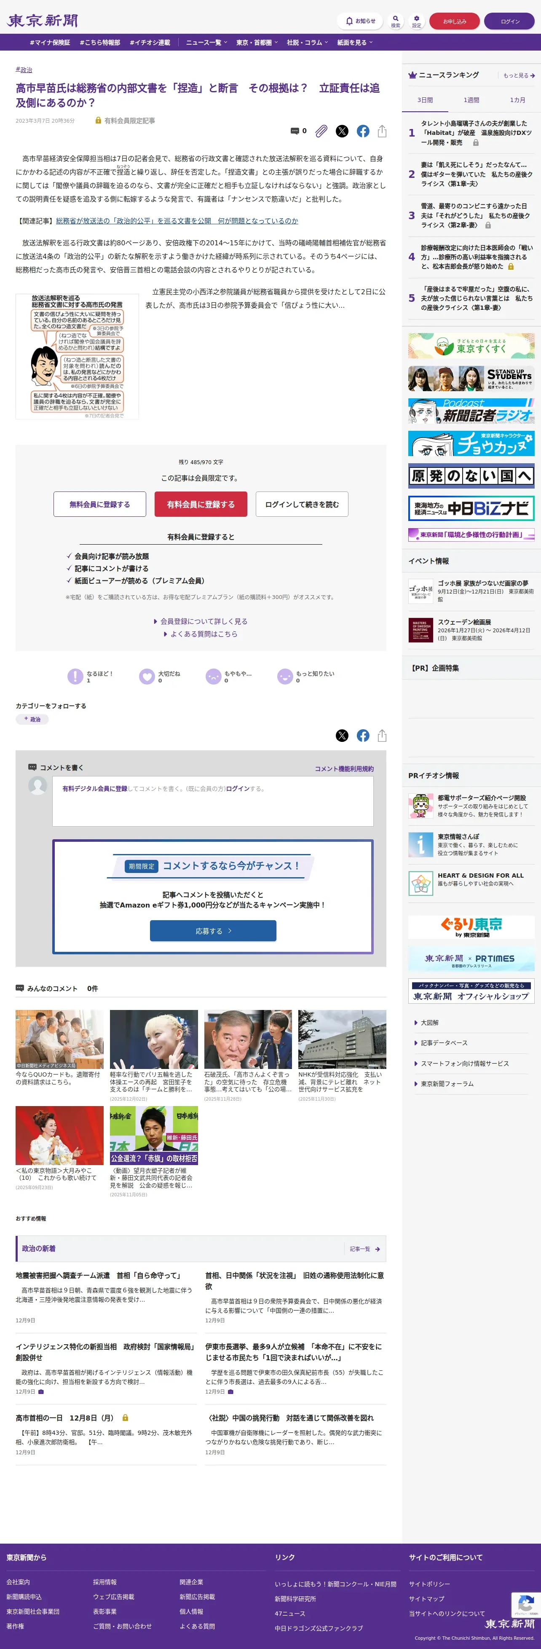Screen dimensions: 541x1649
Task: Expand the ニュース一覧 menu
Action: [206, 42]
